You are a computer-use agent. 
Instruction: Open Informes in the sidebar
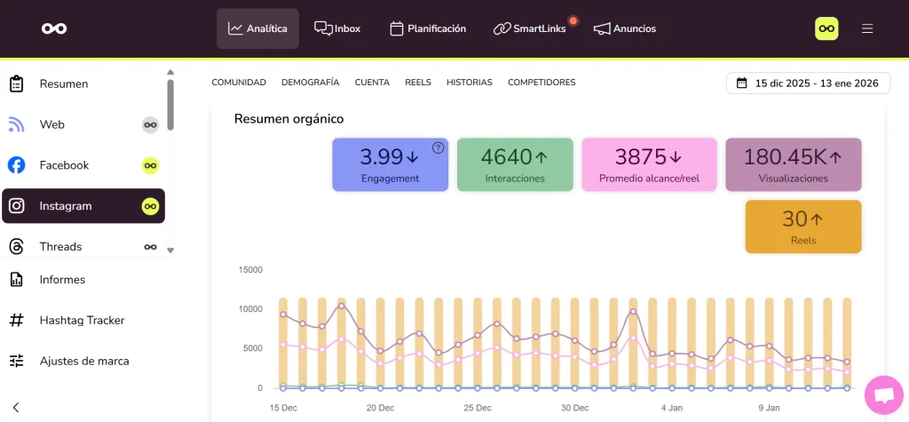tap(62, 279)
